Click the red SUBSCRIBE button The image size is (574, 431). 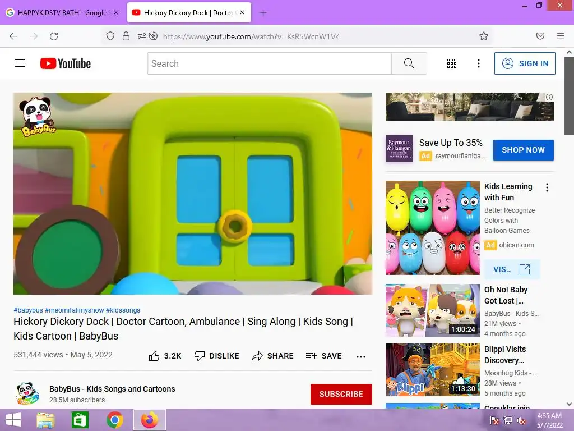coord(341,394)
